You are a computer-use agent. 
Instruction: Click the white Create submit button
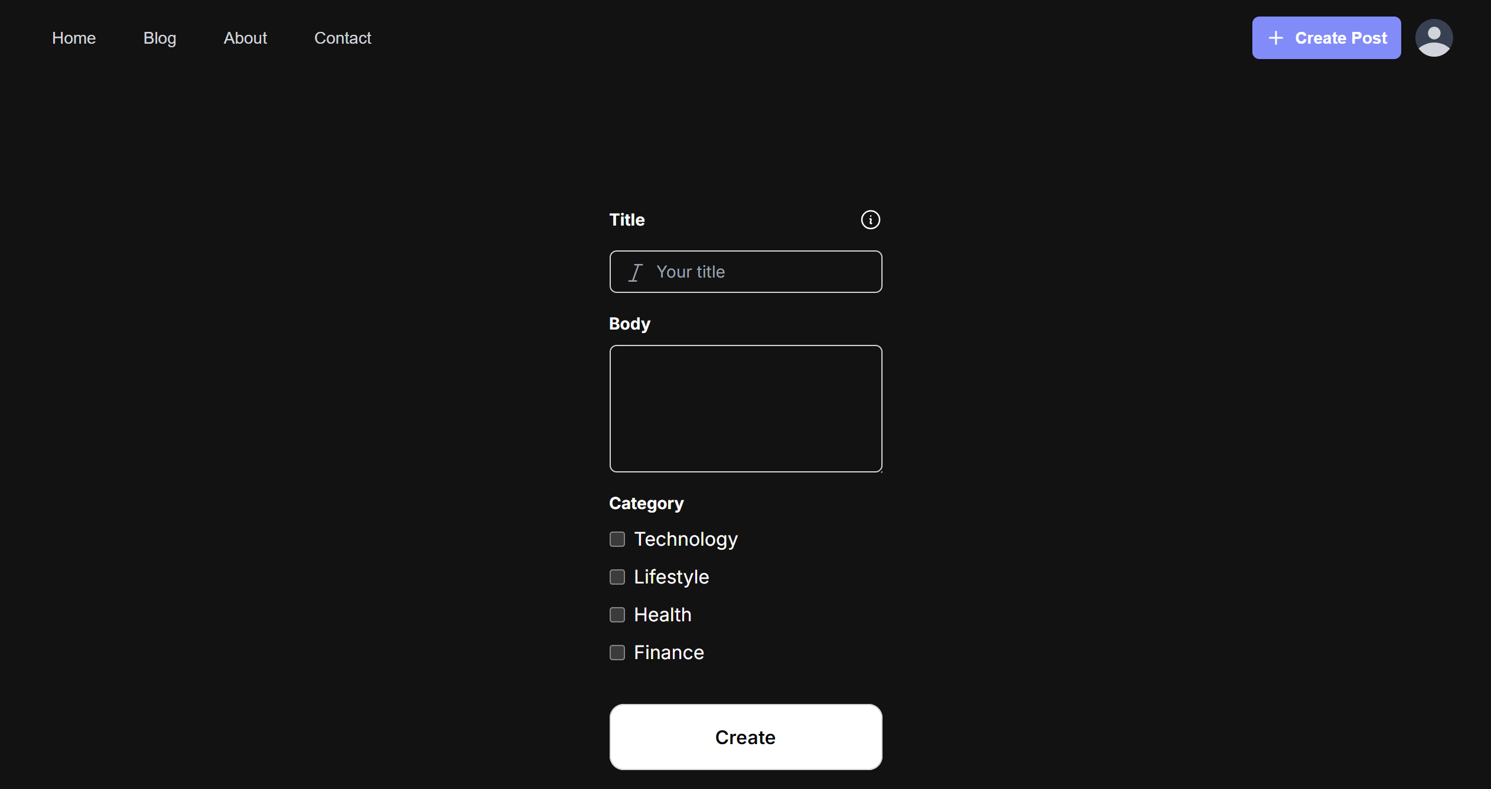[x=745, y=736]
